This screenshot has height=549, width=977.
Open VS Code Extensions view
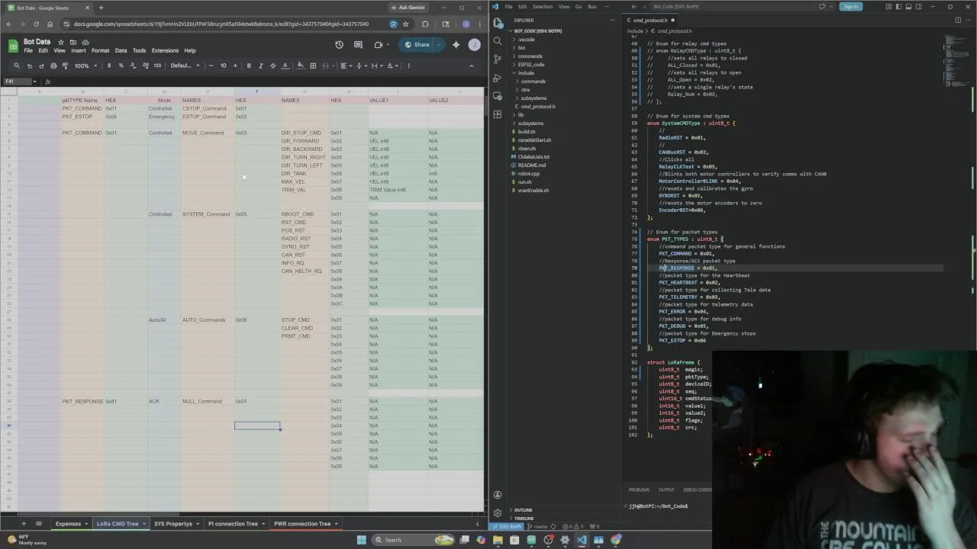498,114
